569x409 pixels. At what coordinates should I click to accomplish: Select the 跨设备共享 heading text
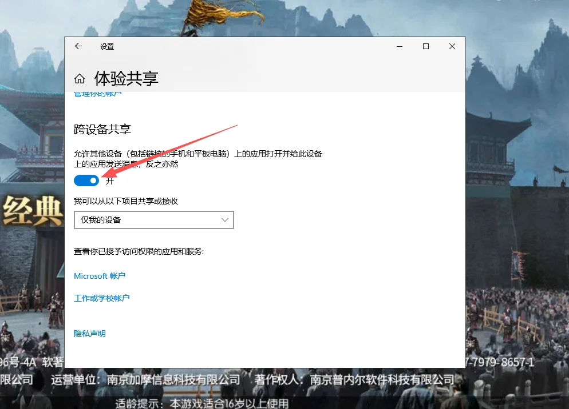click(x=102, y=129)
